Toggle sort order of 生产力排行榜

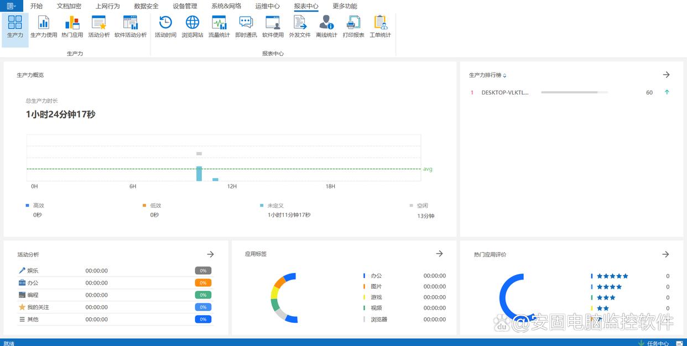(x=504, y=76)
